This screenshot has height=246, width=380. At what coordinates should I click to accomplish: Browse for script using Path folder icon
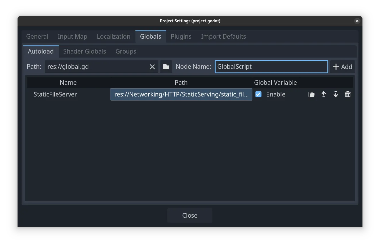[166, 67]
